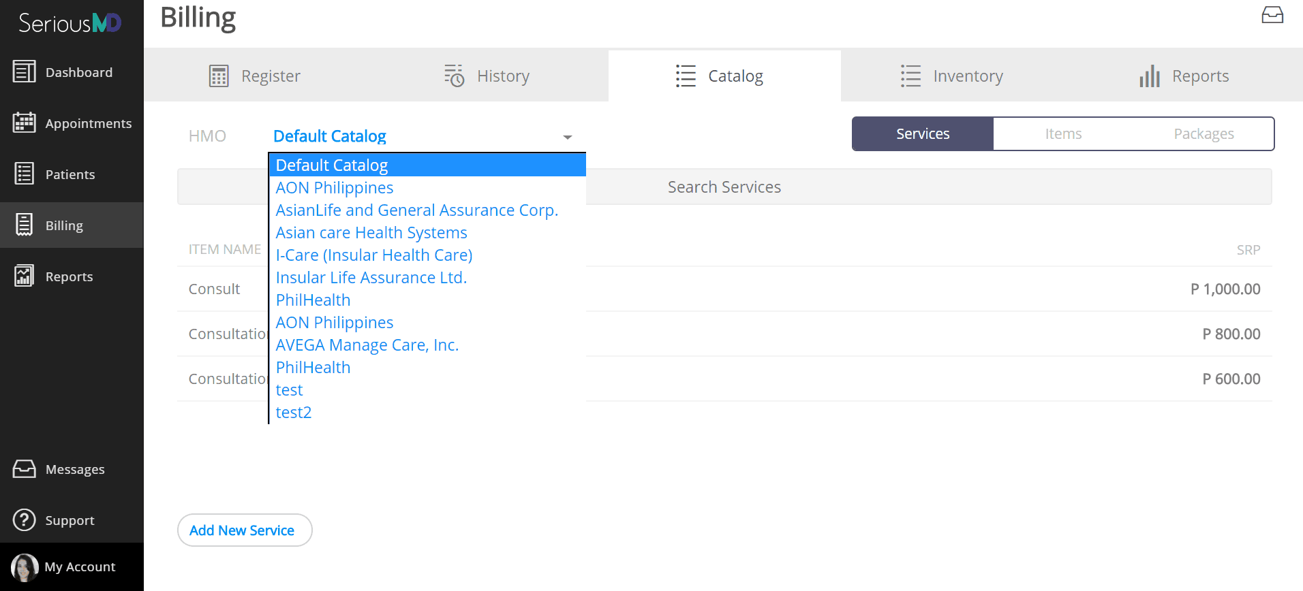Collapse the HMO dropdown via its arrow
1303x591 pixels.
(567, 137)
